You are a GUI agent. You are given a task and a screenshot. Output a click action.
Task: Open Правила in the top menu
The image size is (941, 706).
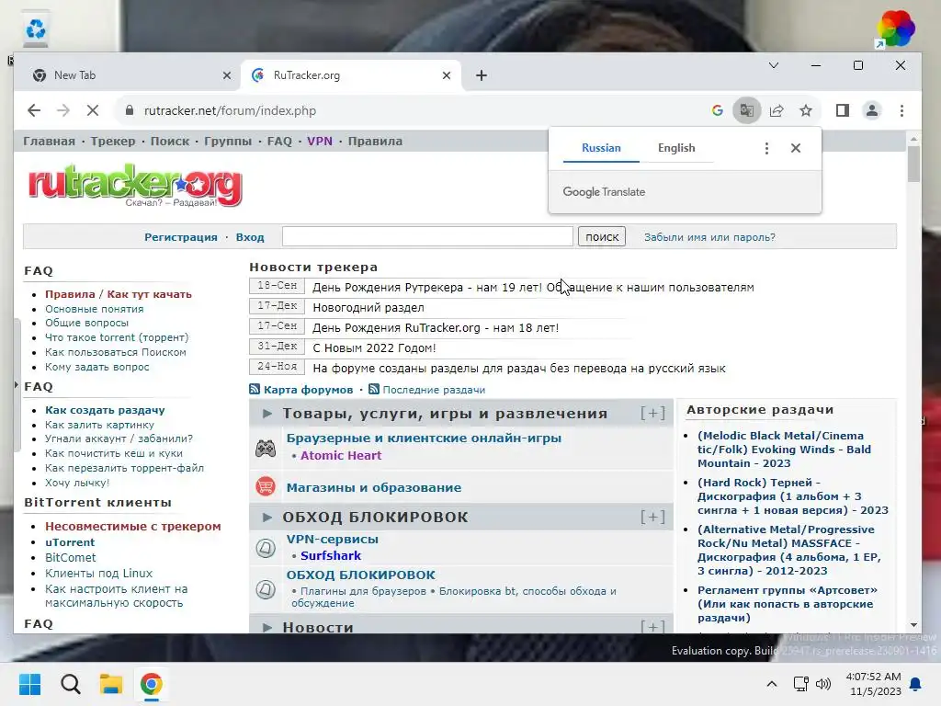tap(375, 141)
